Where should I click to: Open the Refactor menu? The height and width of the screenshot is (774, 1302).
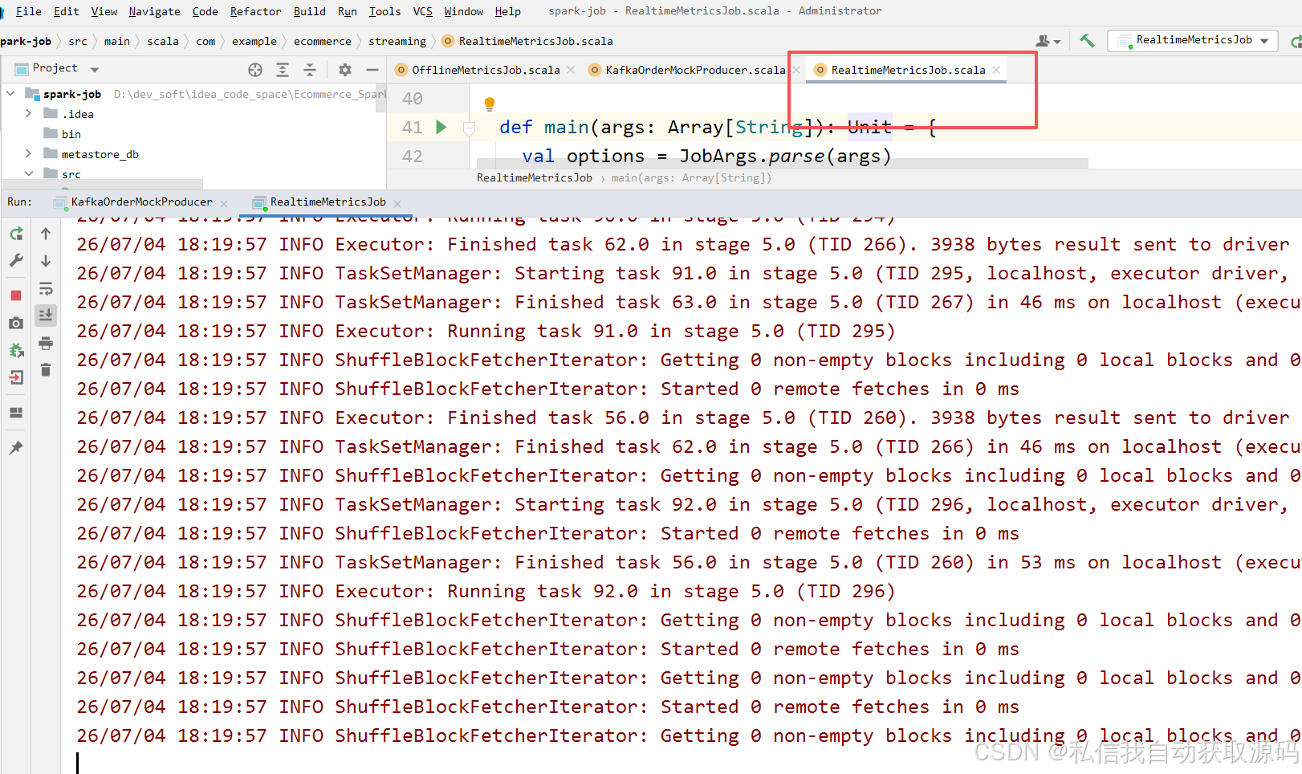(255, 11)
